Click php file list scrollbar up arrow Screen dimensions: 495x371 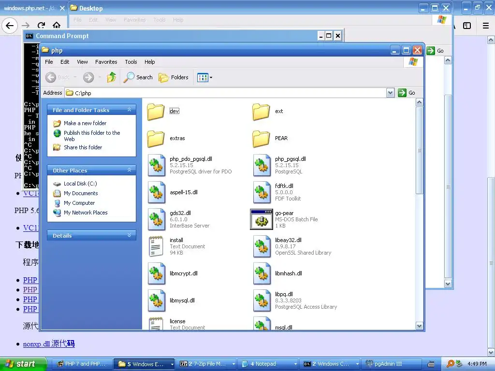point(419,102)
